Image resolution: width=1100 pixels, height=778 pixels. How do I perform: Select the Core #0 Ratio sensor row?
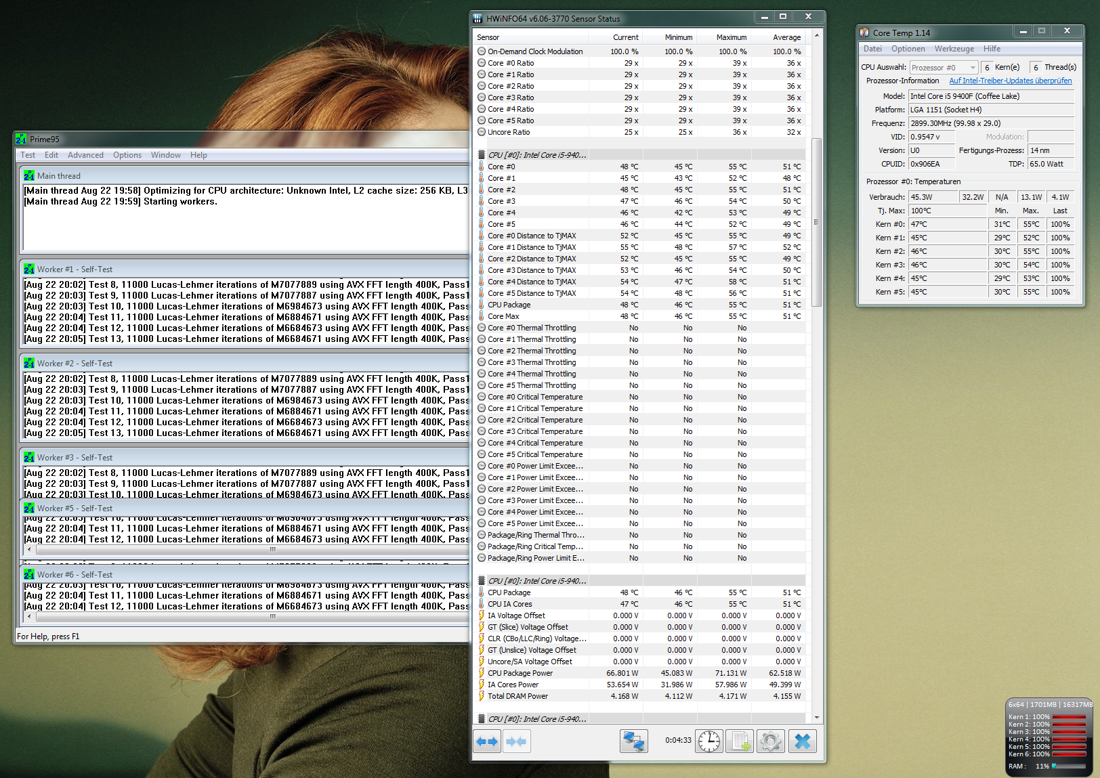pyautogui.click(x=640, y=63)
